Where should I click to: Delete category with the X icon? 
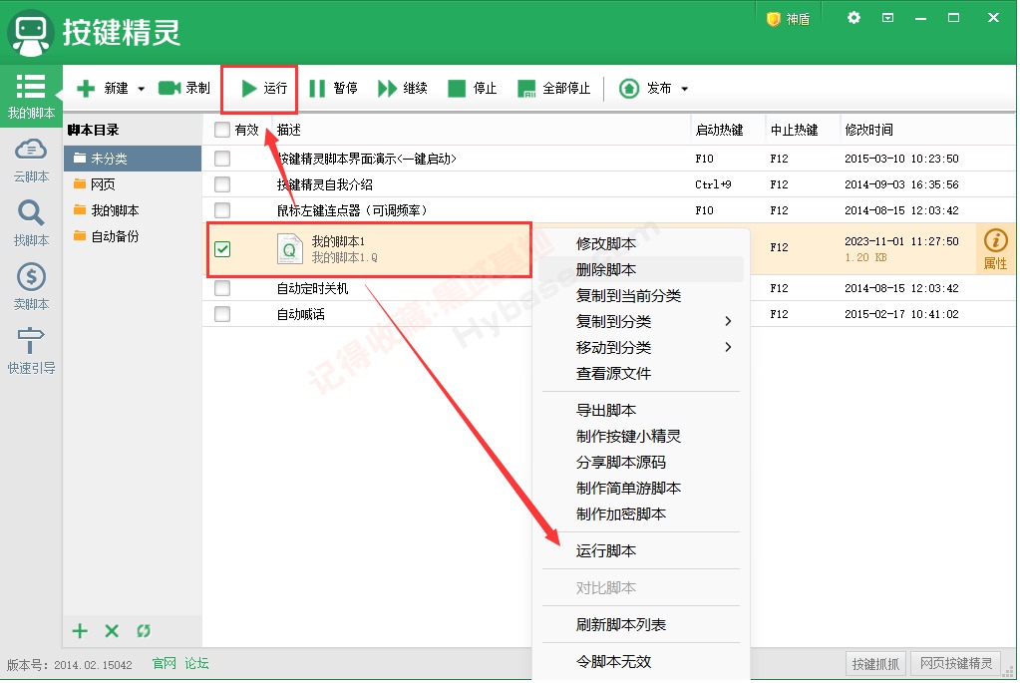tap(112, 630)
